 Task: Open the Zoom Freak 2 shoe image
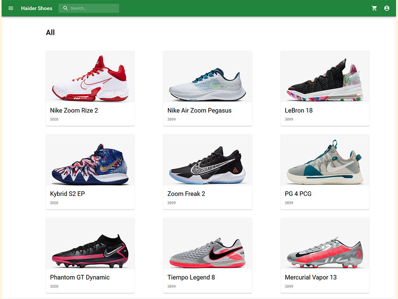click(208, 160)
